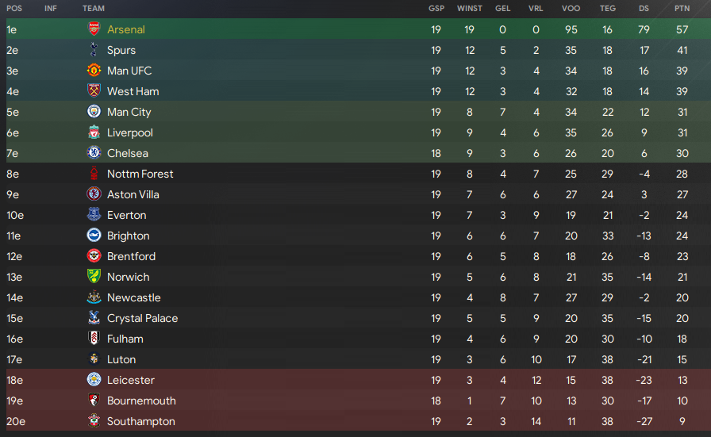Click the Arsenal club crest icon
711x437 pixels.
94,29
